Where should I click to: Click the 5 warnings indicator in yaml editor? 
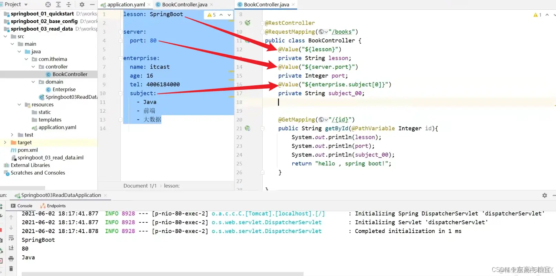tap(211, 15)
